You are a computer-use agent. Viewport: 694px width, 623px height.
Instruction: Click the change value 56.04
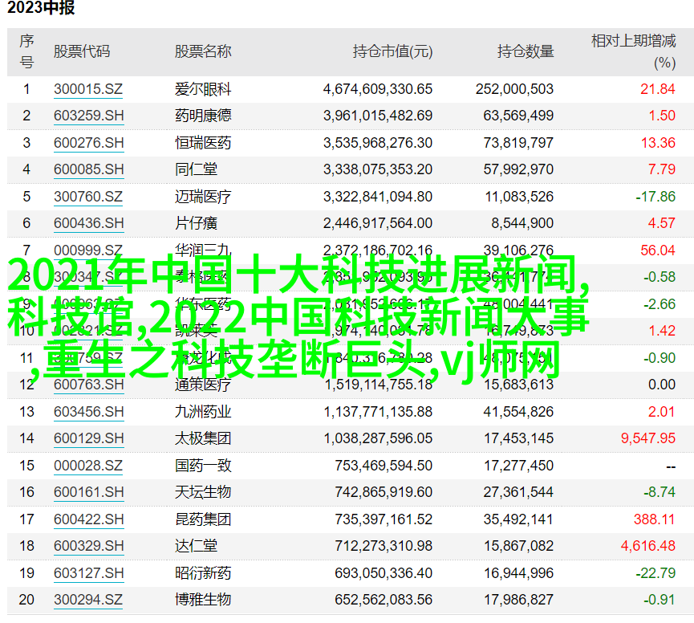658,250
